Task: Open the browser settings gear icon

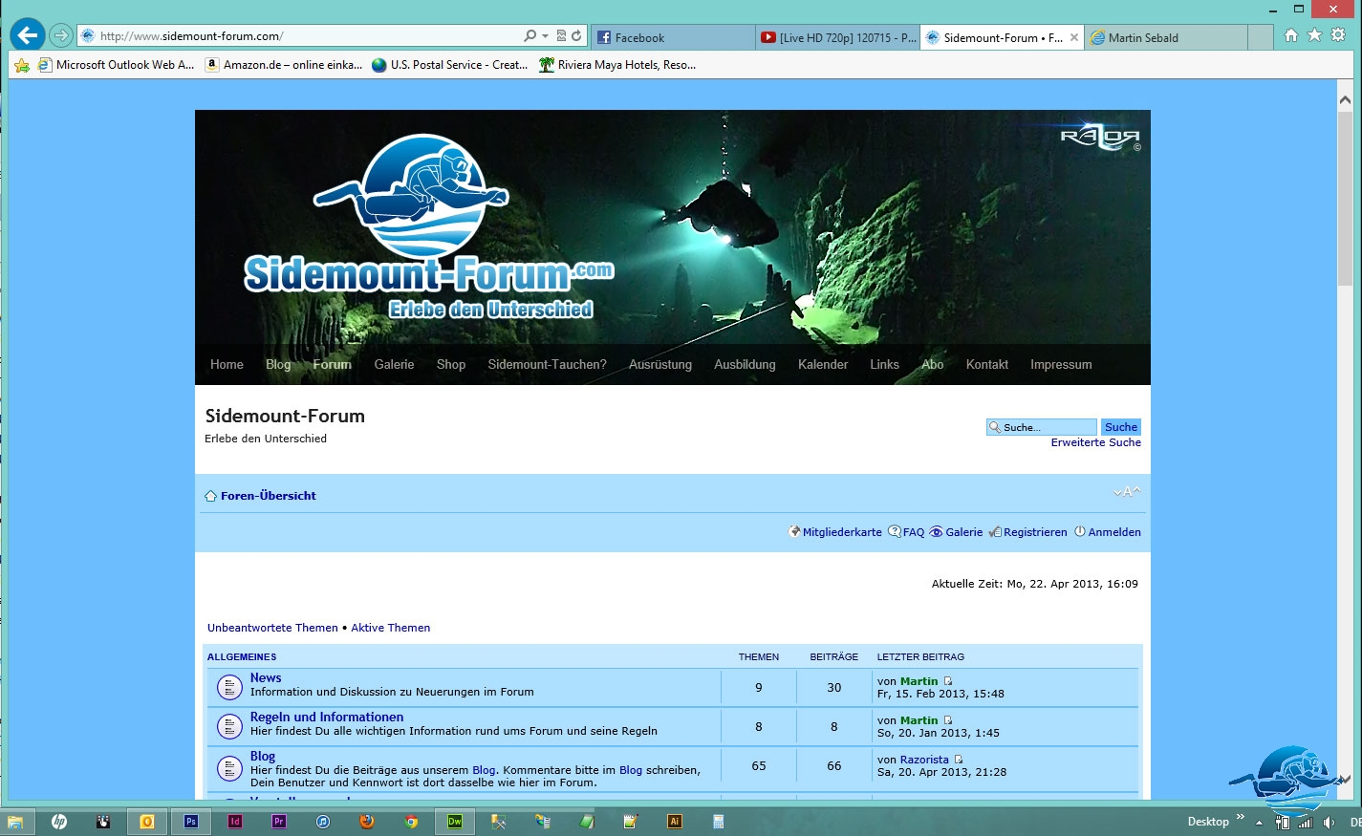Action: [1338, 35]
